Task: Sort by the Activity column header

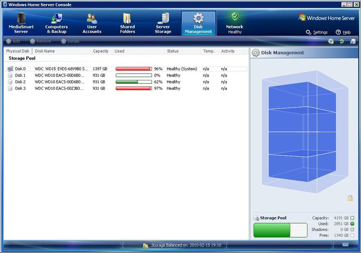Action: click(x=234, y=51)
